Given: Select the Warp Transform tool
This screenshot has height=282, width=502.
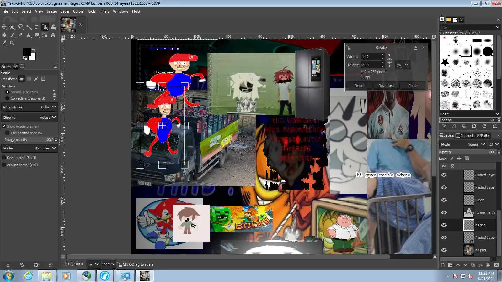Looking at the screenshot, I should (x=53, y=27).
